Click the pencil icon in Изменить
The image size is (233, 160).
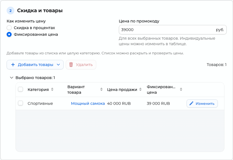tap(191, 103)
